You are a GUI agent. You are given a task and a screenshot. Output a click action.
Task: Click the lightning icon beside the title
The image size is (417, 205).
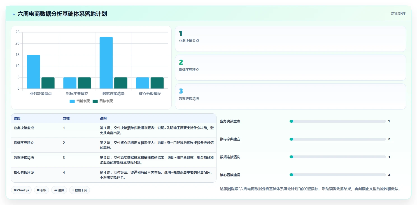[x=13, y=14]
